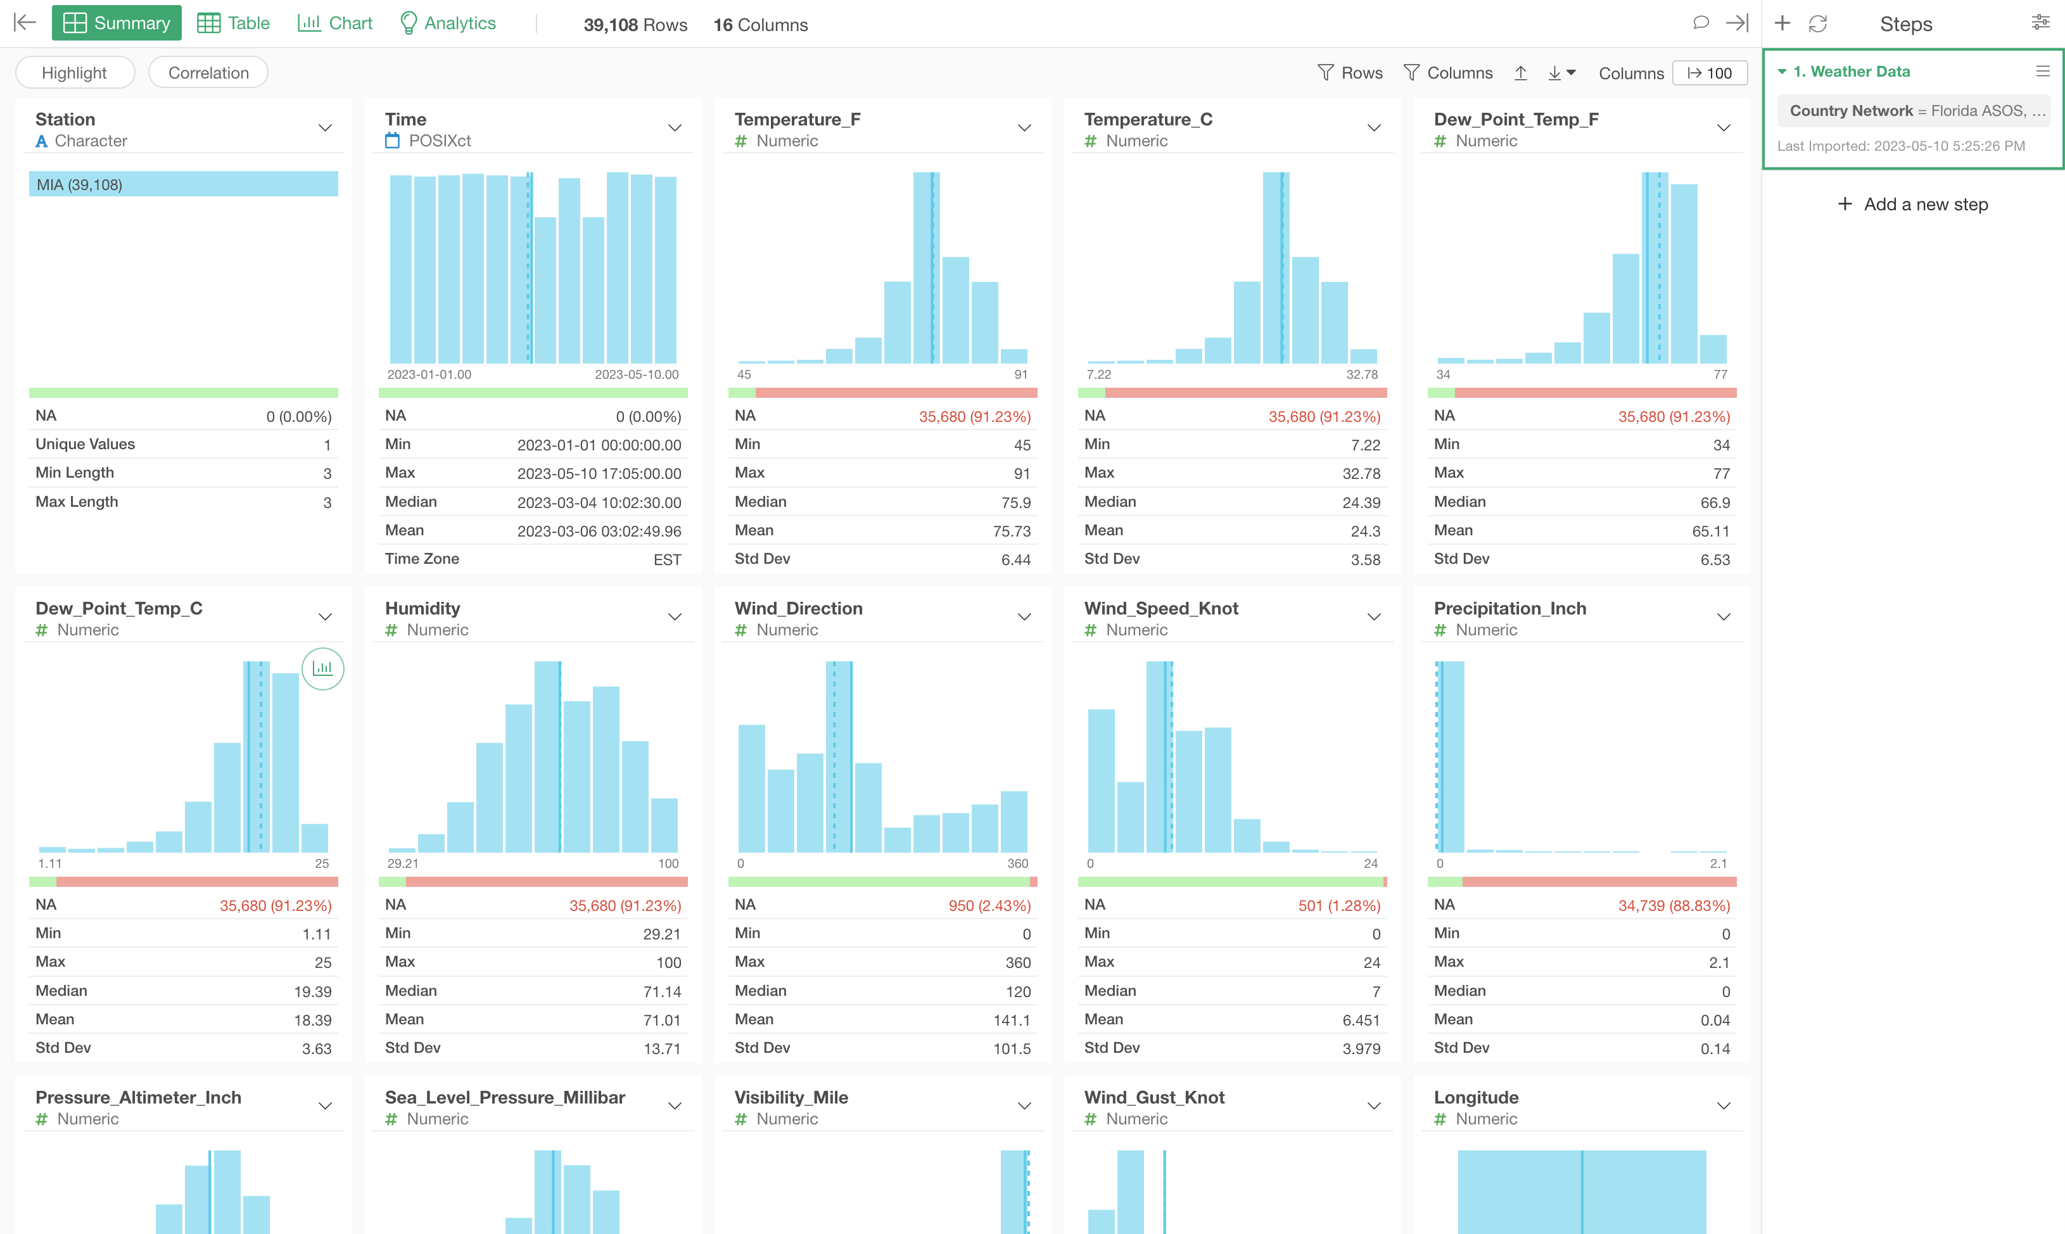The height and width of the screenshot is (1234, 2065).
Task: Click the Columns filter funnel
Action: [1447, 73]
